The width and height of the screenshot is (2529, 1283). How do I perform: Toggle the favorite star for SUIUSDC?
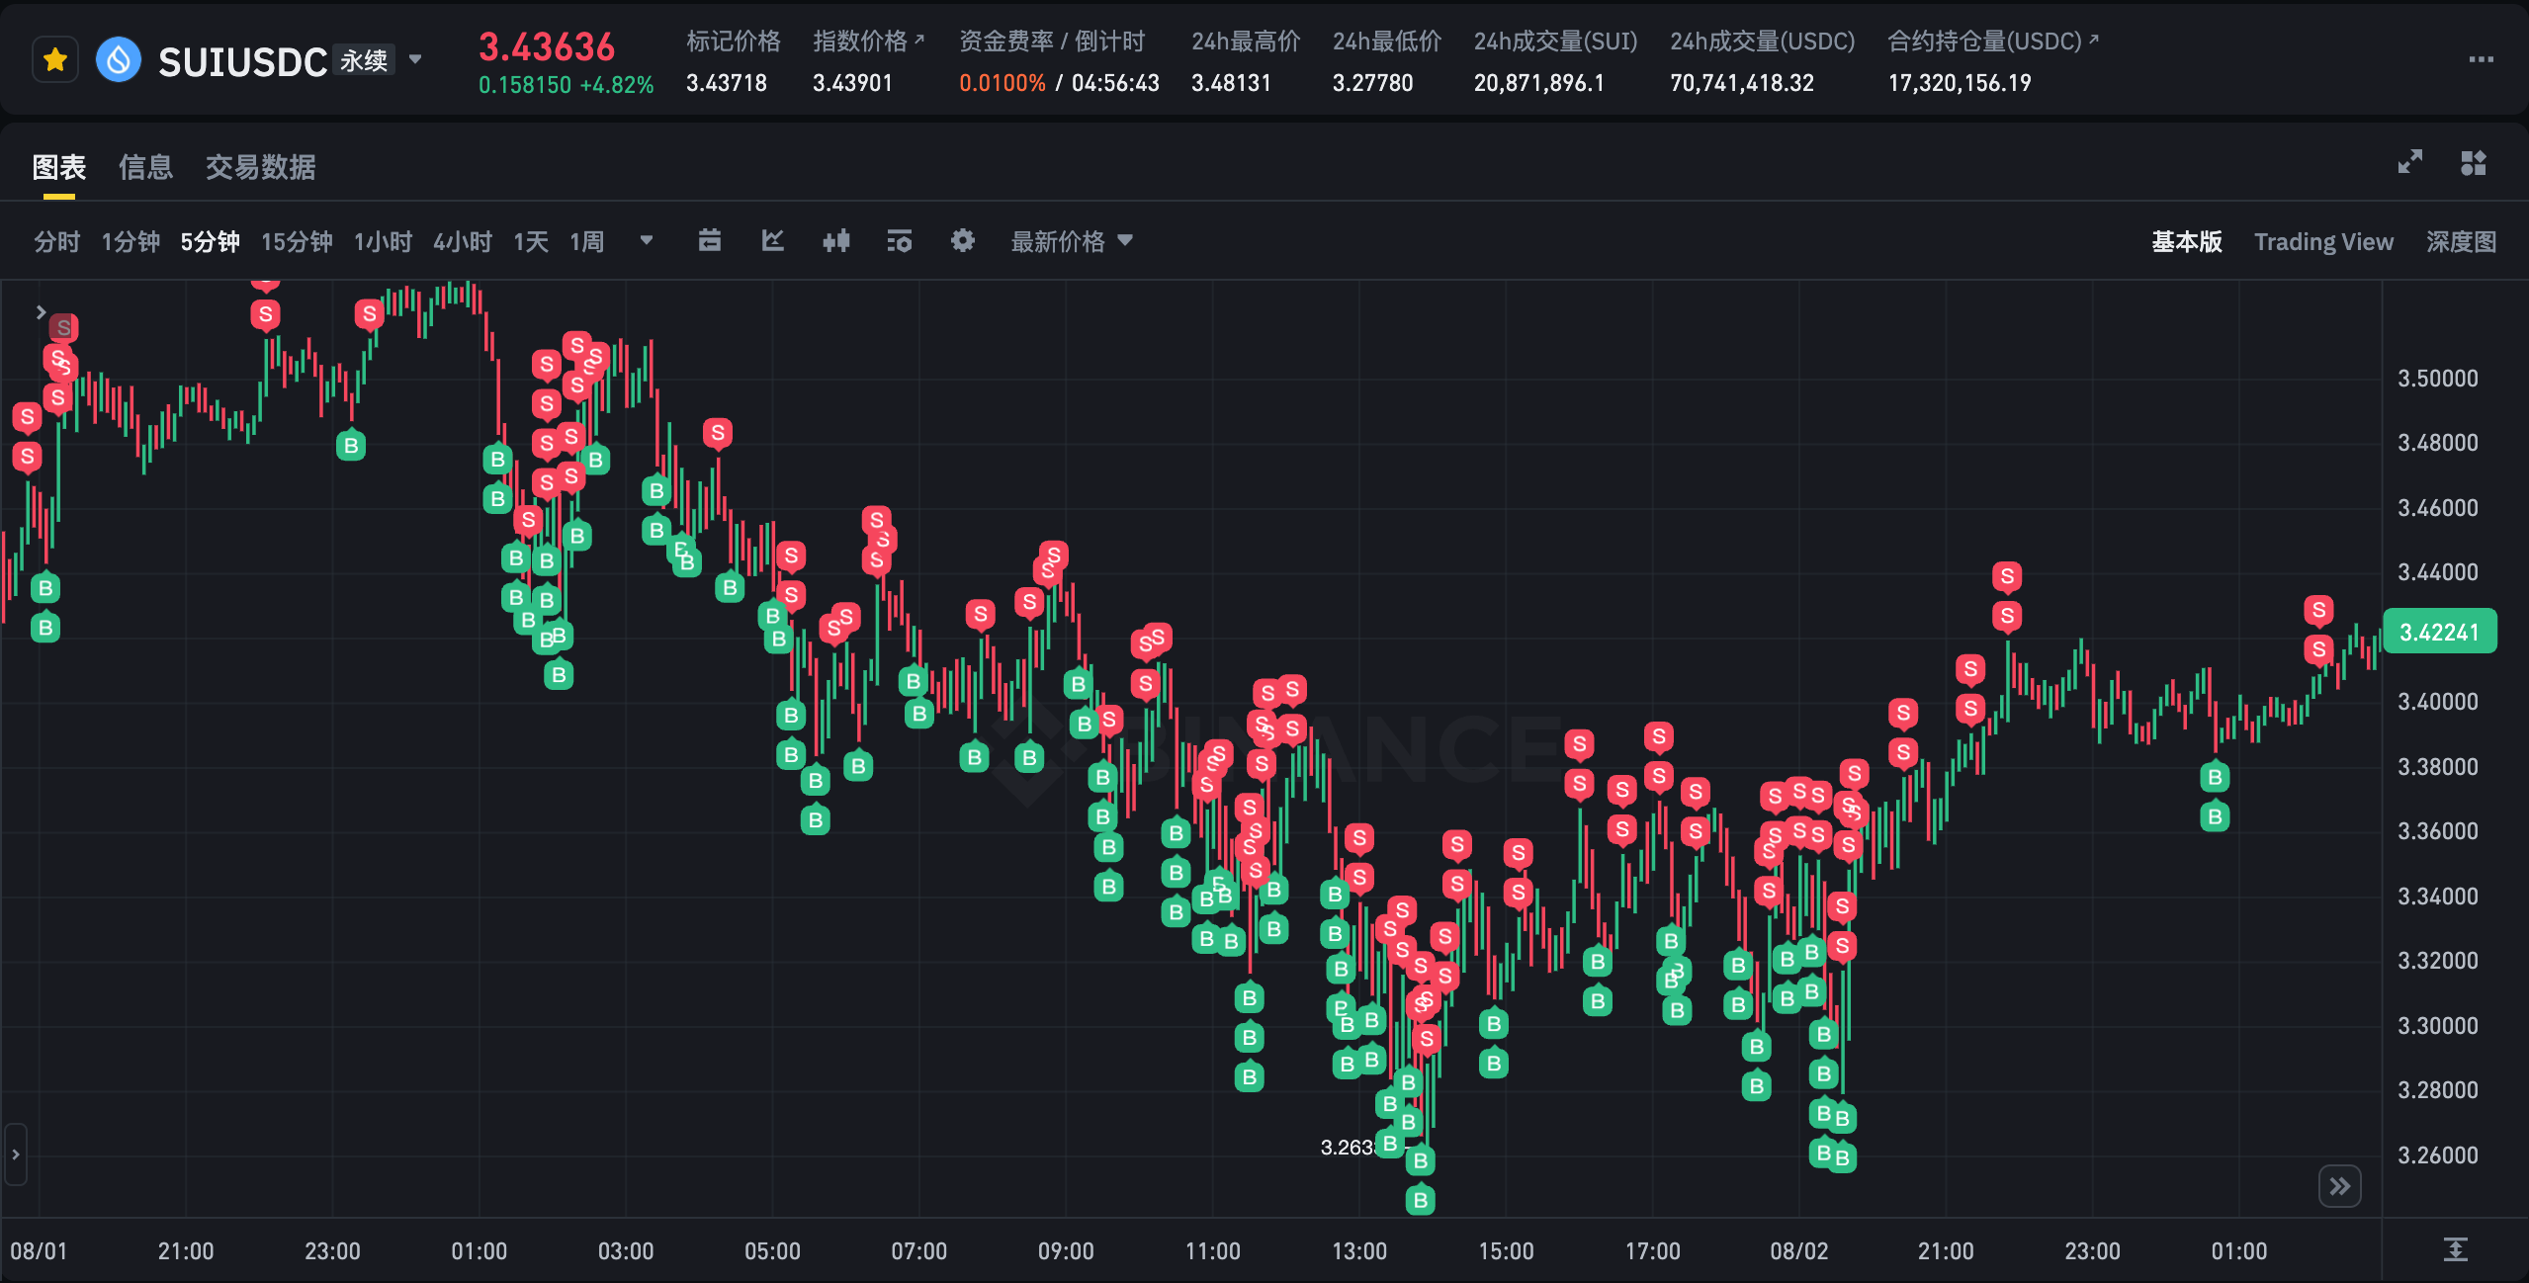[x=55, y=60]
